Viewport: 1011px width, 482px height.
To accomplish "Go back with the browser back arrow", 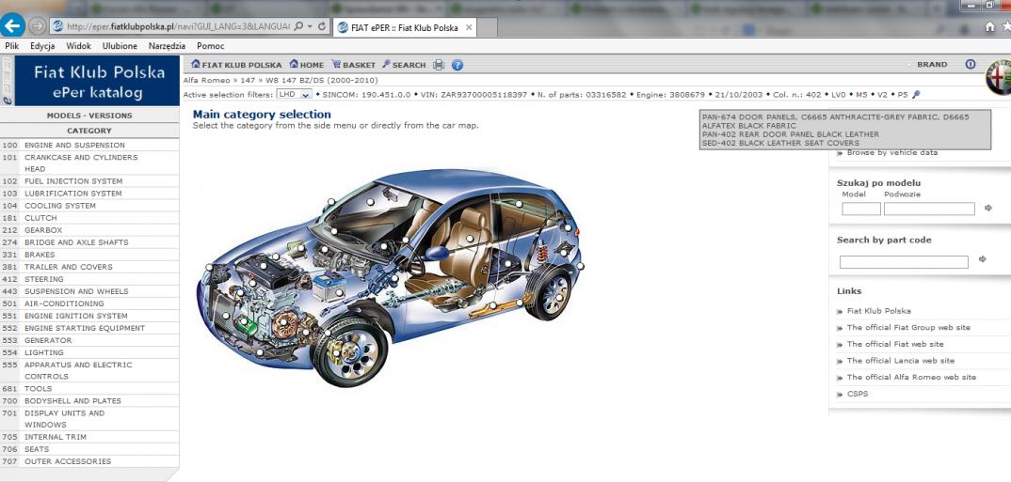I will pyautogui.click(x=13, y=25).
